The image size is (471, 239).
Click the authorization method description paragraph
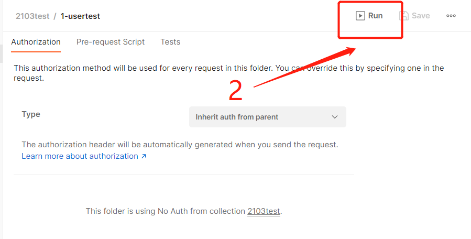(x=228, y=73)
